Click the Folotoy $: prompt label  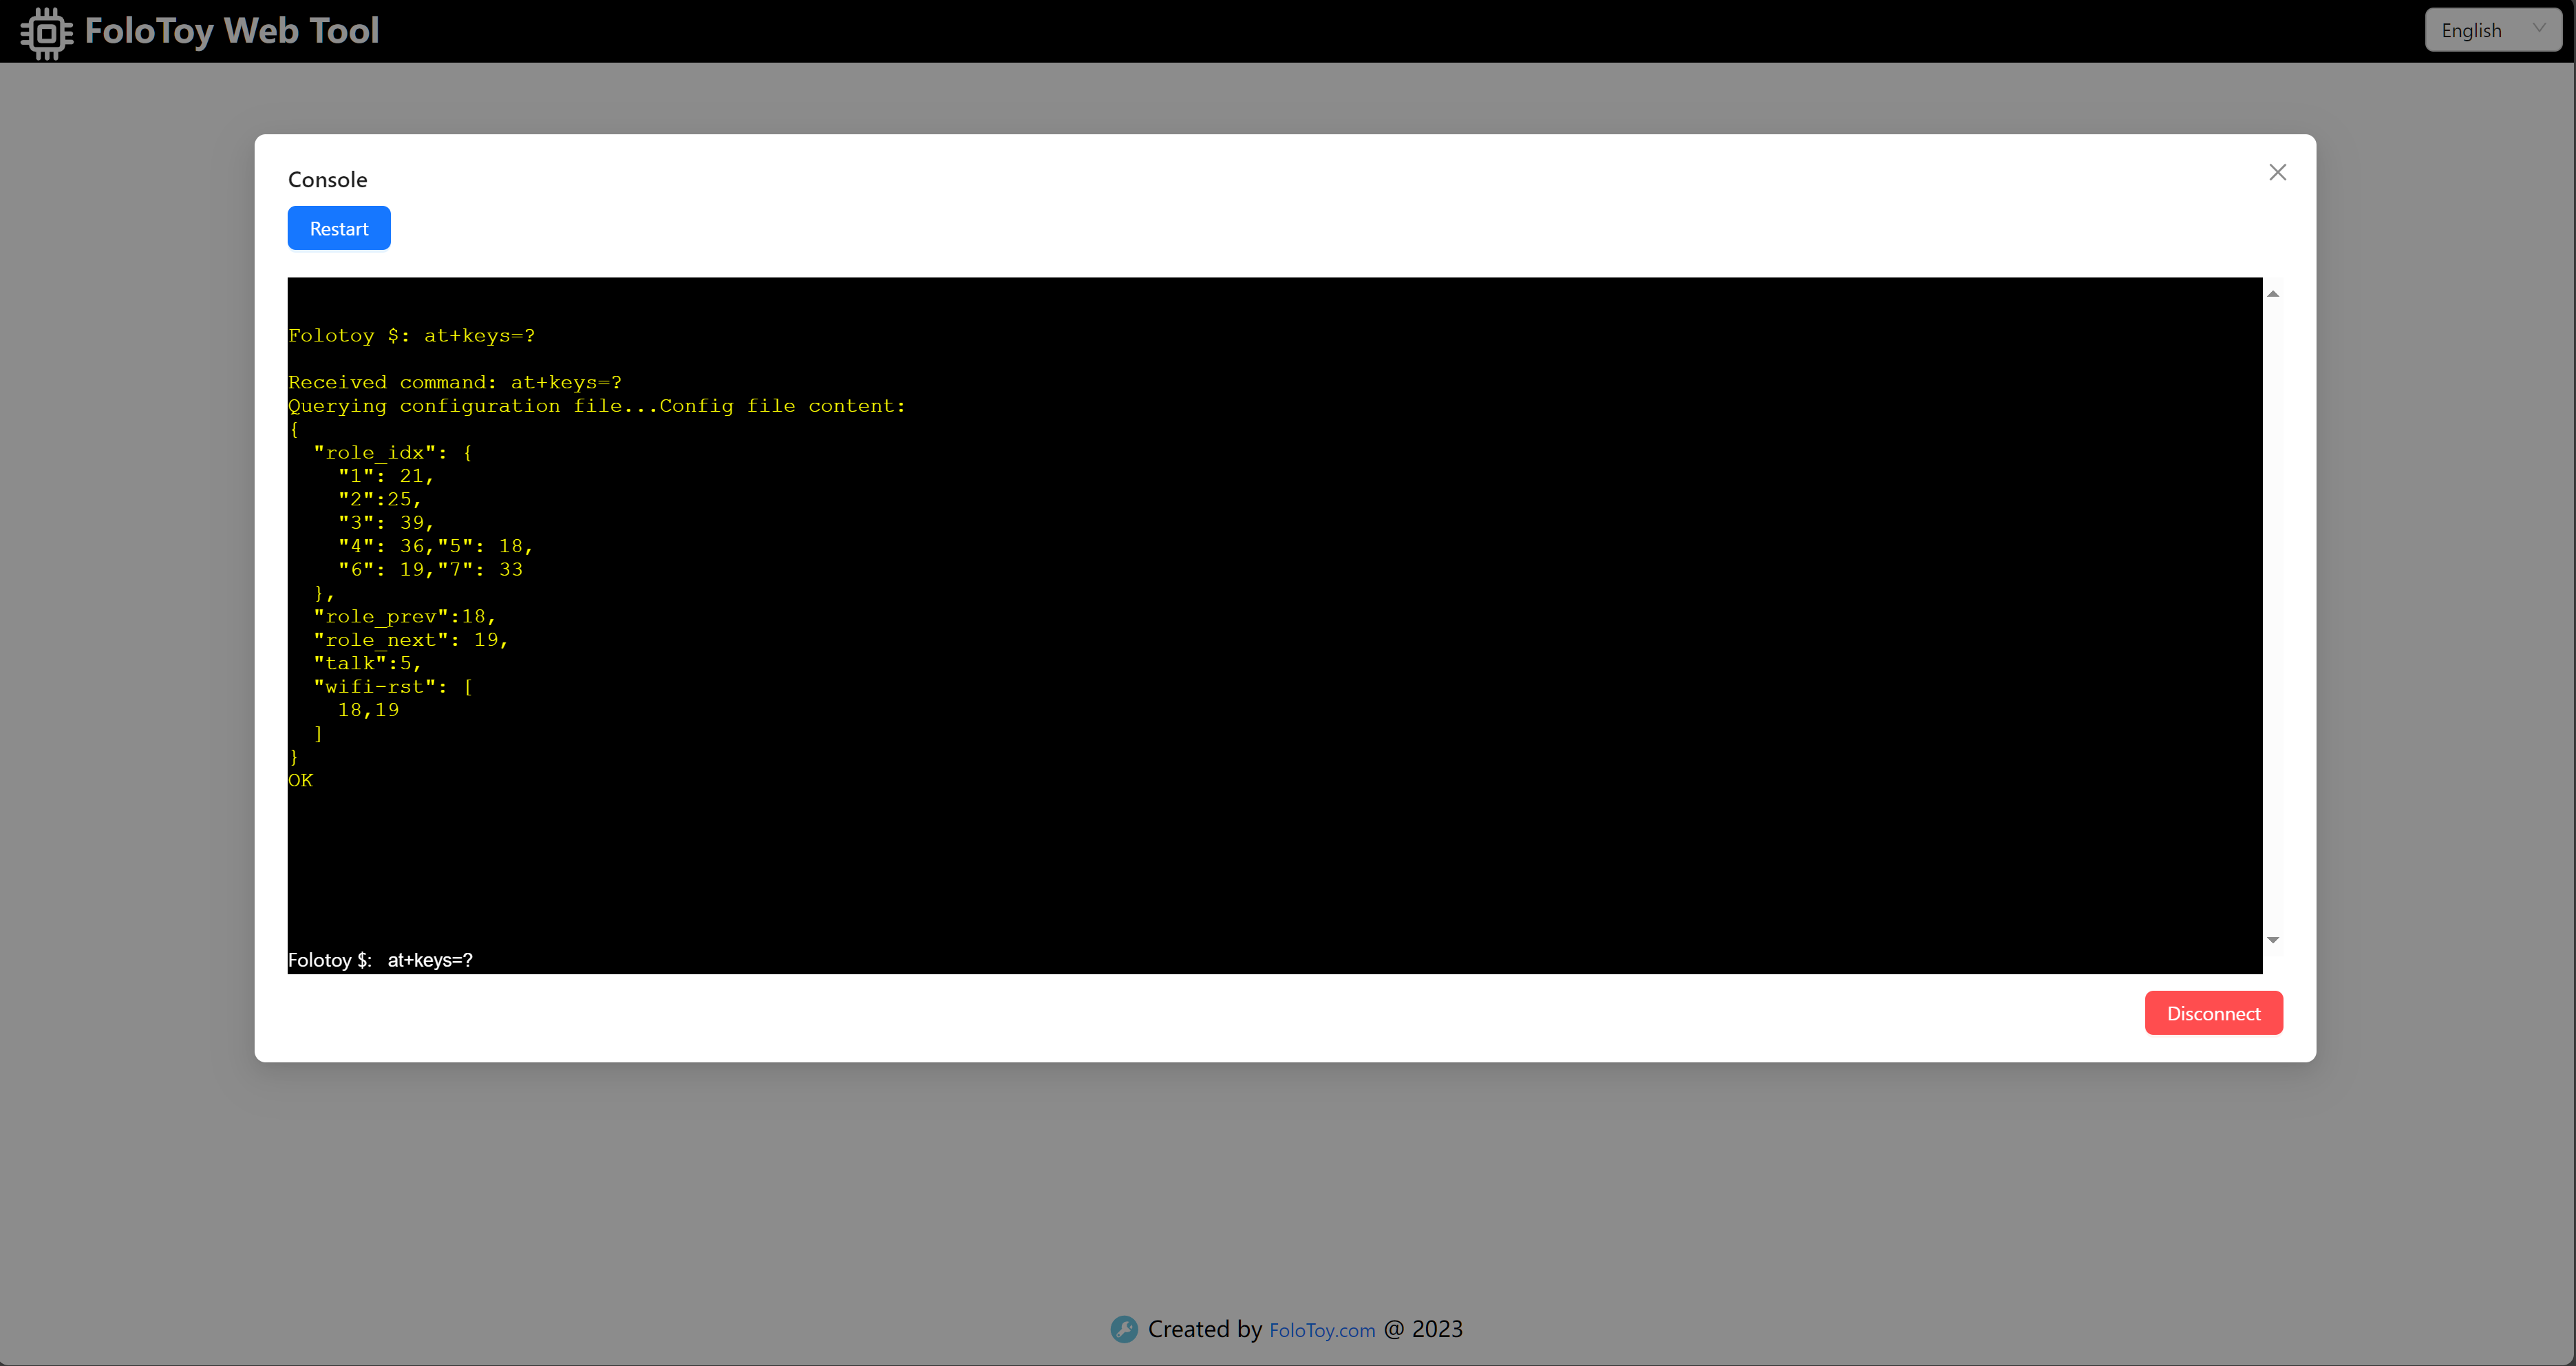tap(329, 960)
